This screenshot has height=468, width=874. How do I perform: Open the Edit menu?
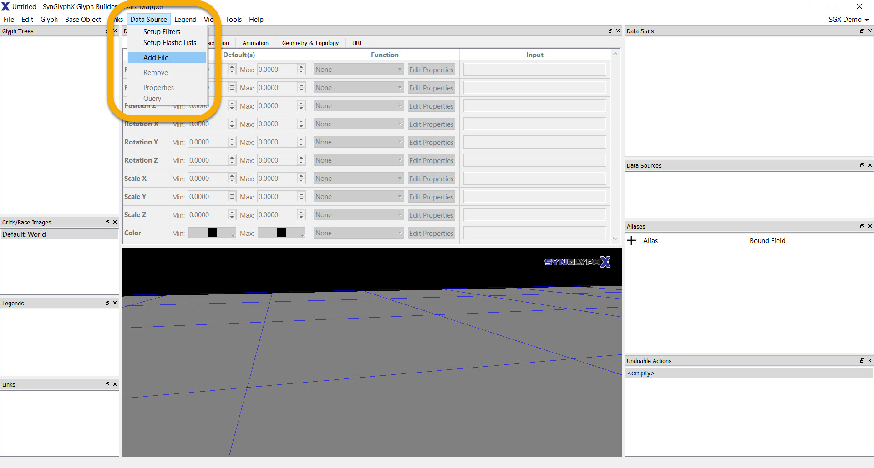click(27, 20)
